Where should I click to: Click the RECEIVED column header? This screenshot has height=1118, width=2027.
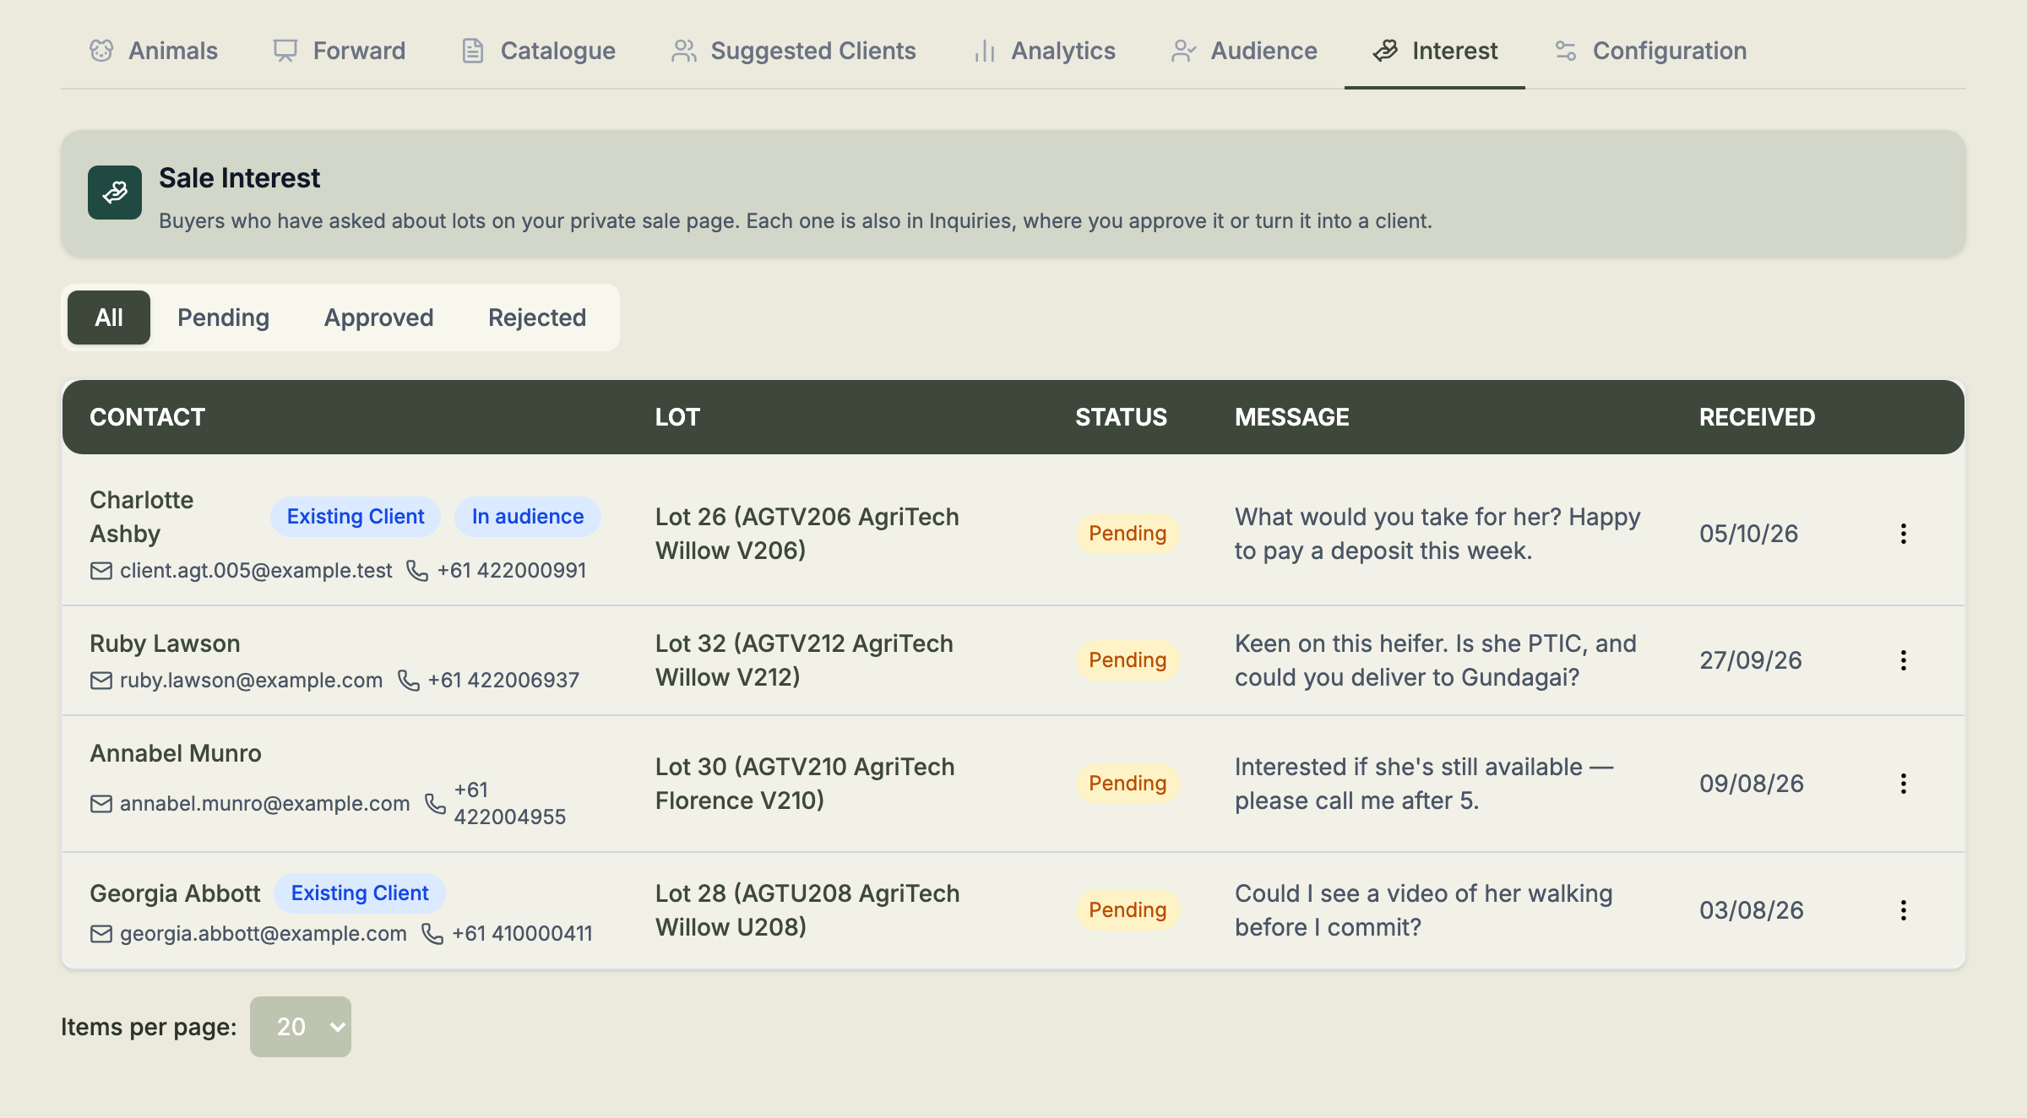point(1757,417)
